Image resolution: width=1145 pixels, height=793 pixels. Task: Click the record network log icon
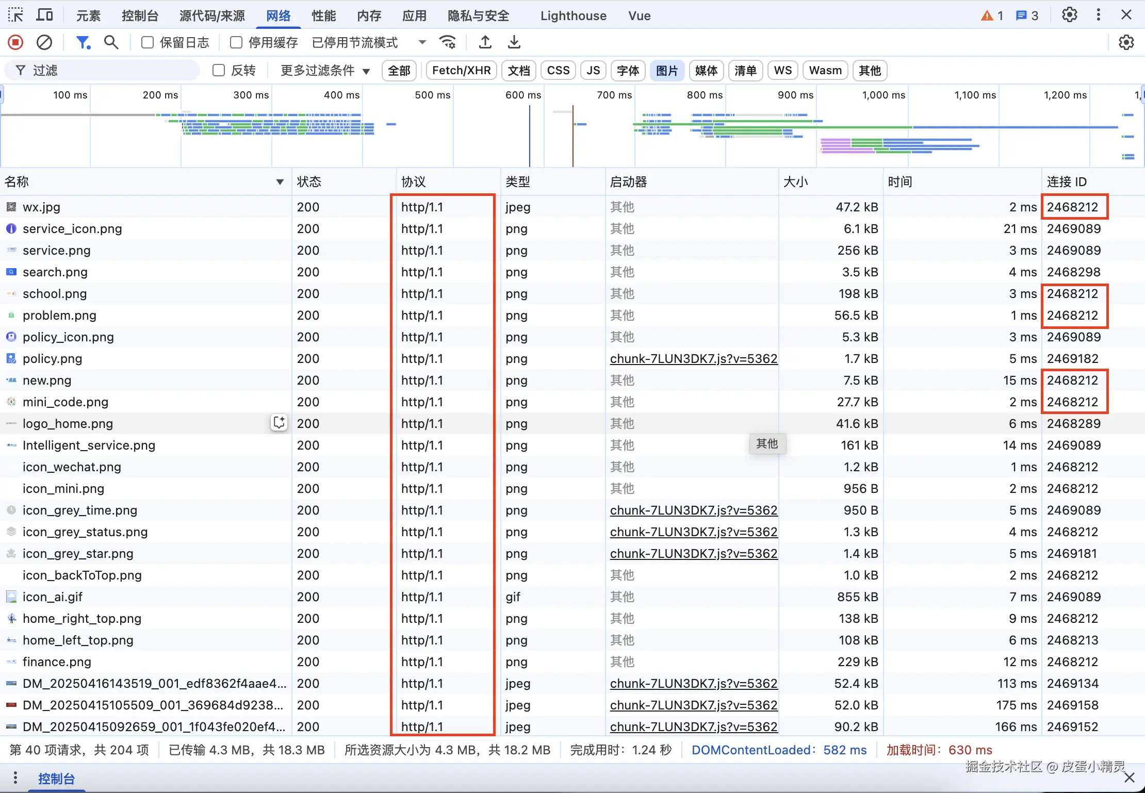click(x=15, y=42)
